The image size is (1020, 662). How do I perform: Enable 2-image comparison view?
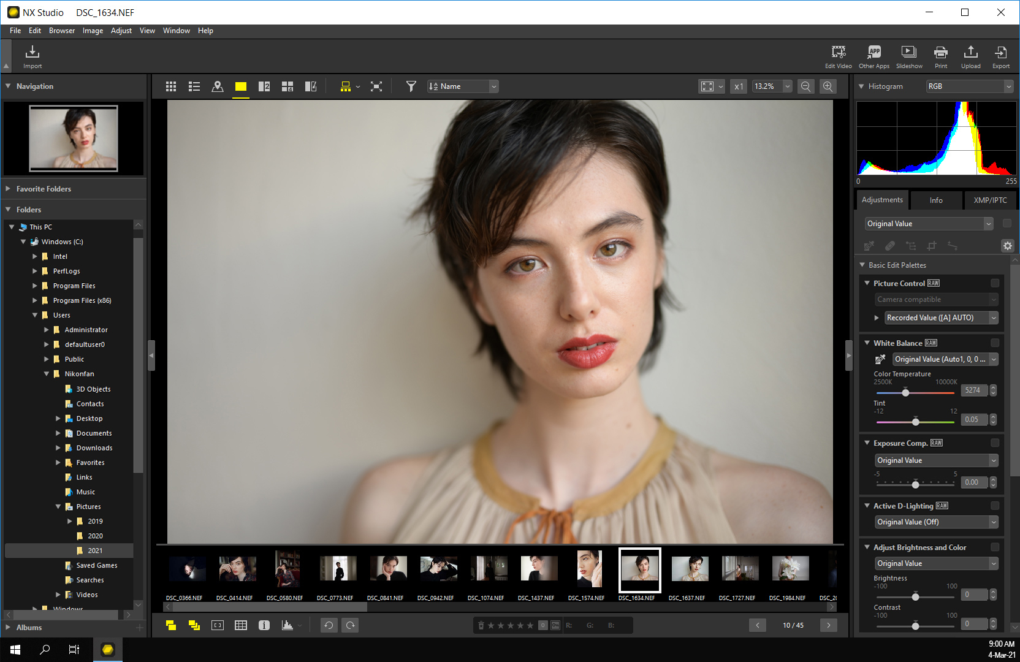pyautogui.click(x=264, y=86)
